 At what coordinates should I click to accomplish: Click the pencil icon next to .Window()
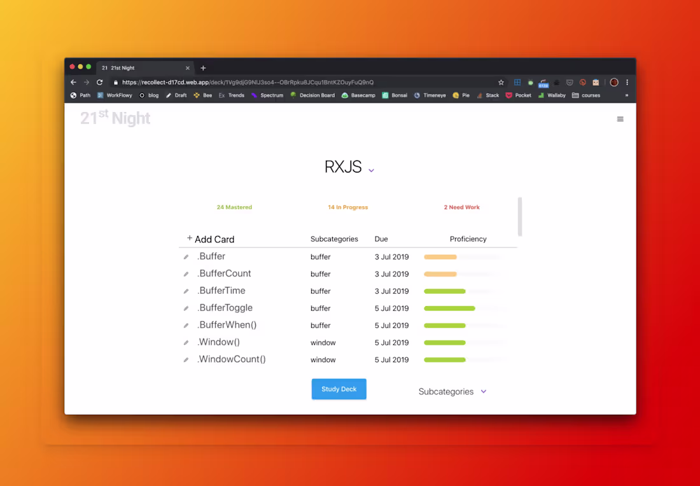pos(186,343)
